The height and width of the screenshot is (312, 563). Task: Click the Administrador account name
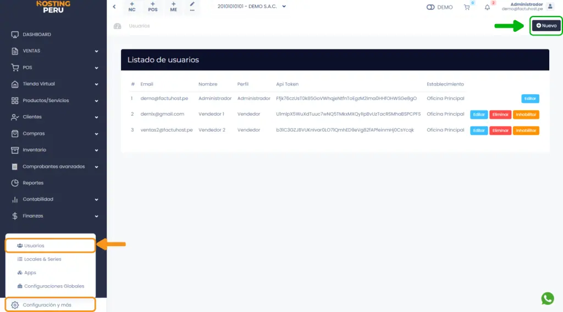[x=526, y=4]
